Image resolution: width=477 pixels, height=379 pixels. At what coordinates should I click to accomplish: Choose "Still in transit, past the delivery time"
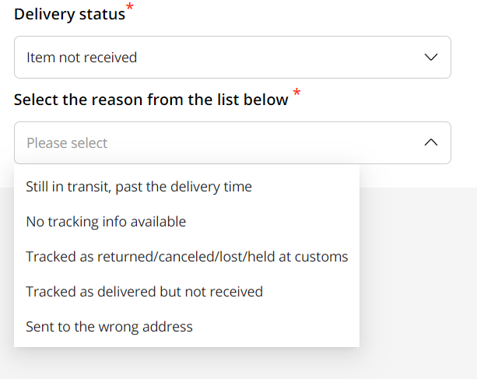point(139,187)
